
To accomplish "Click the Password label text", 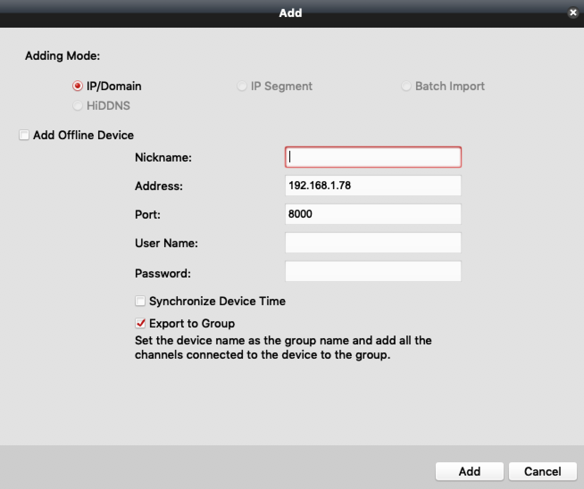I will 163,274.
